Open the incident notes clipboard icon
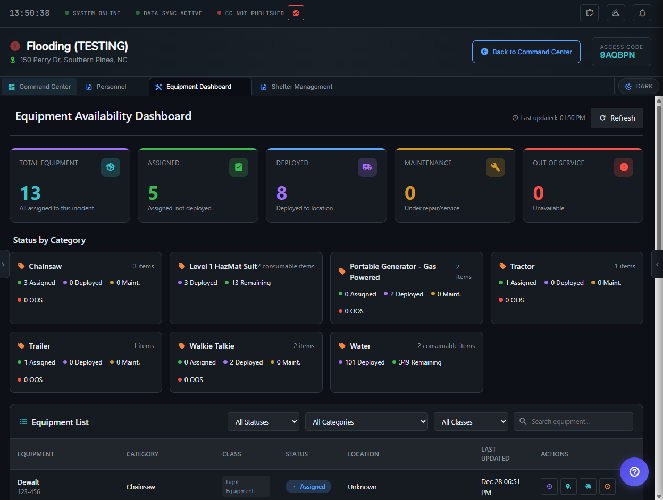This screenshot has width=663, height=500. pos(589,13)
